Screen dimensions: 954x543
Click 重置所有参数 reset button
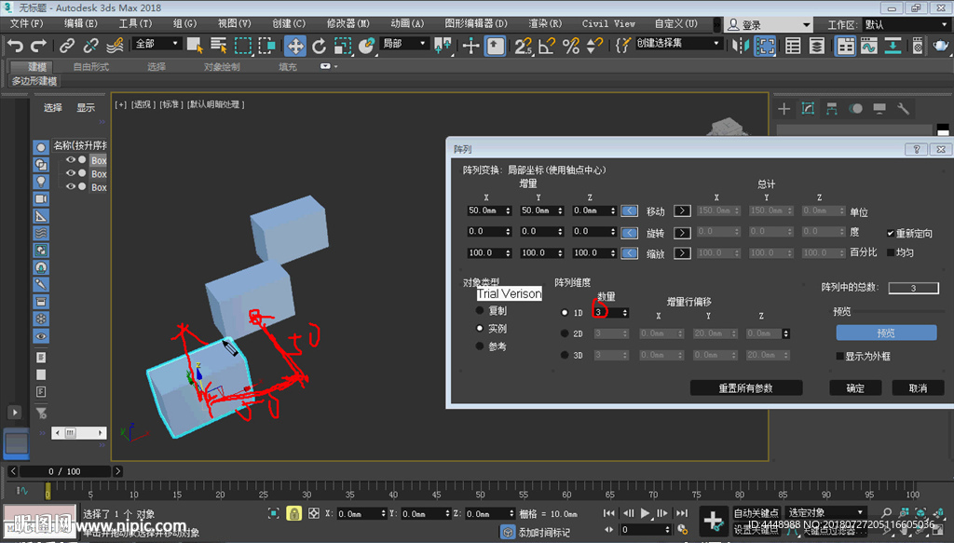746,388
